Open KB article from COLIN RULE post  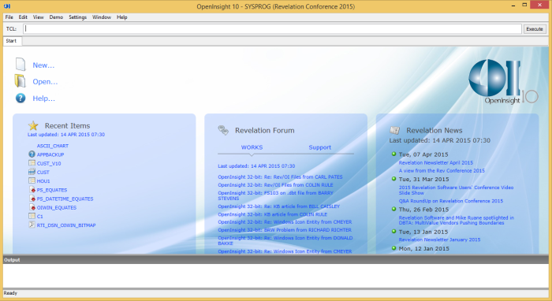tap(273, 214)
